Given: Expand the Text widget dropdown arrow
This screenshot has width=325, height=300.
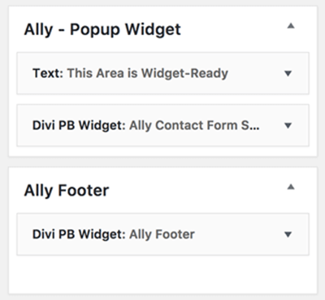Looking at the screenshot, I should tap(288, 73).
